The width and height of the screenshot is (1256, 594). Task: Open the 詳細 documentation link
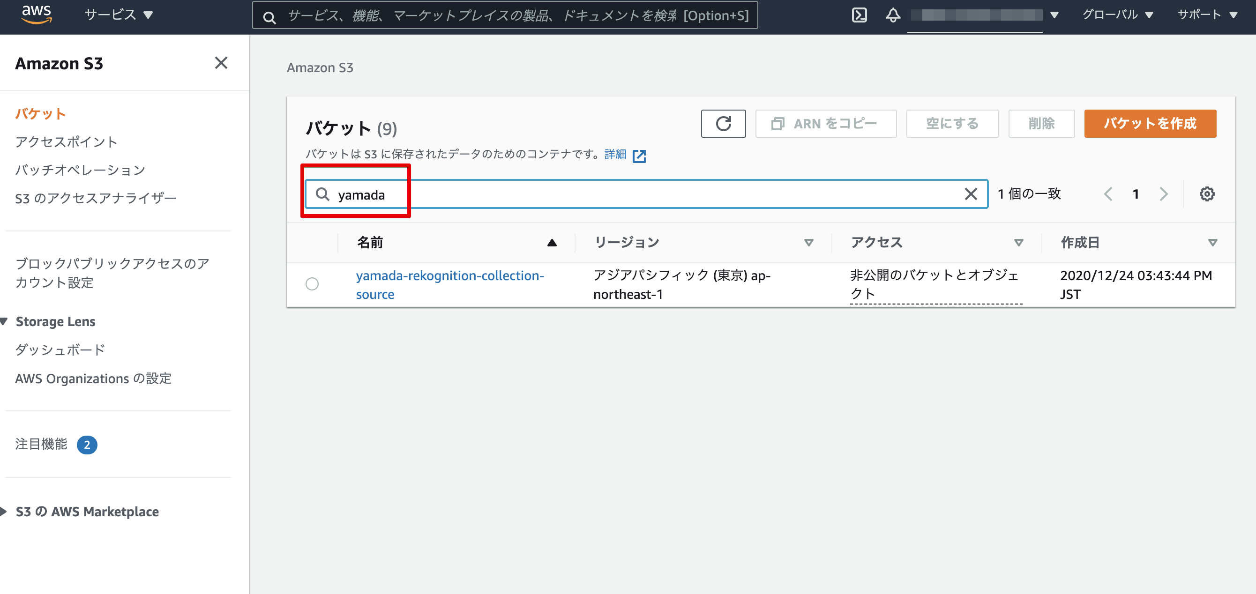[615, 155]
